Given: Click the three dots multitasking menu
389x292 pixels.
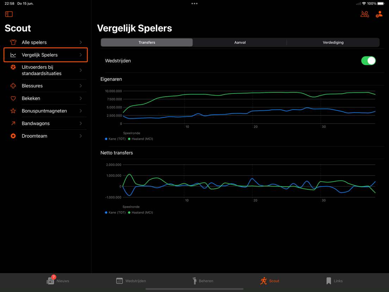Looking at the screenshot, I should 194,4.
